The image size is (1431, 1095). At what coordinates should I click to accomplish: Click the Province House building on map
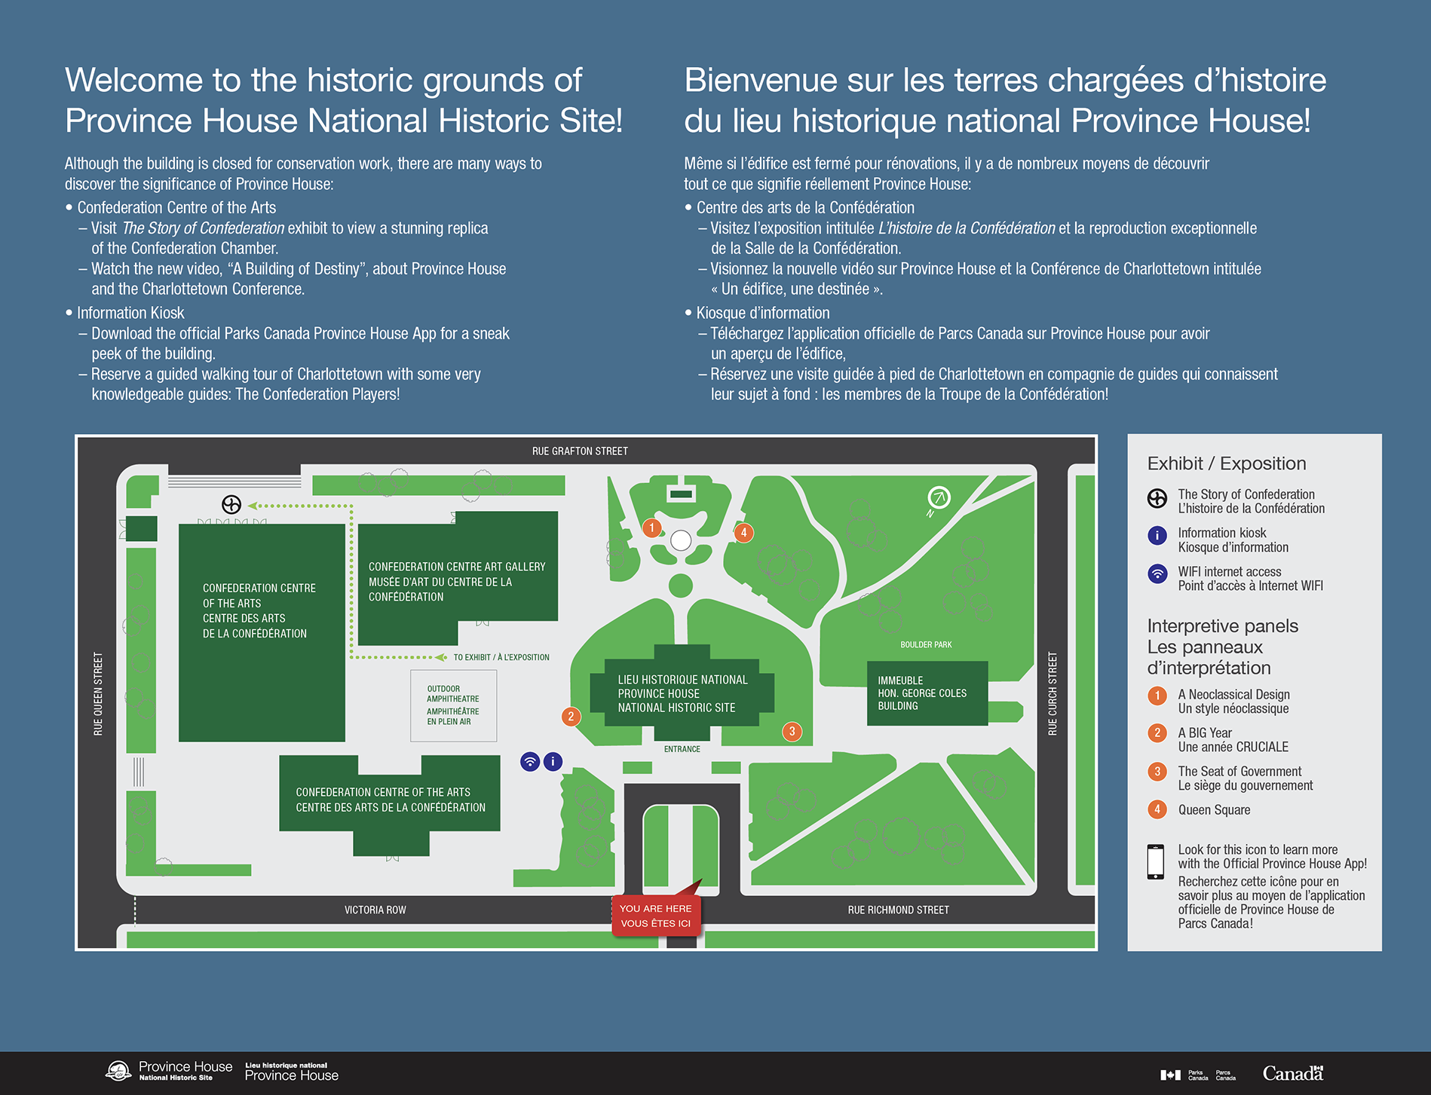[682, 693]
